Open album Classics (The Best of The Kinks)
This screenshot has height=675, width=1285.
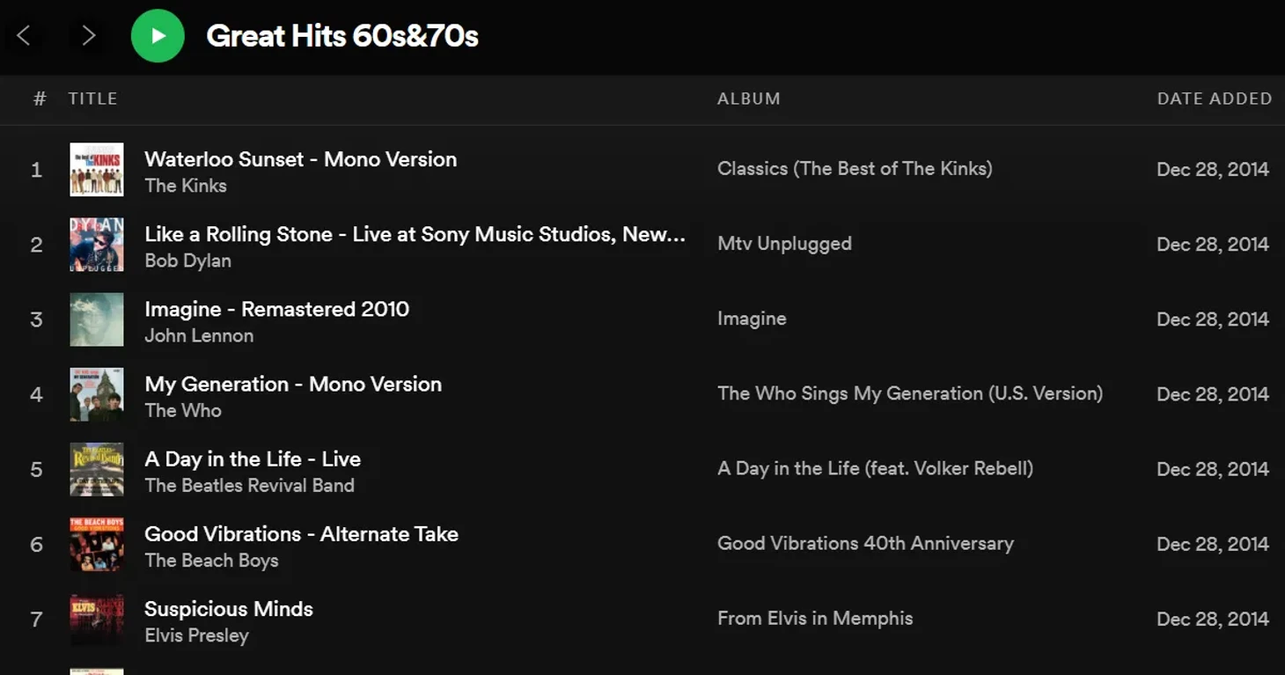pos(855,169)
